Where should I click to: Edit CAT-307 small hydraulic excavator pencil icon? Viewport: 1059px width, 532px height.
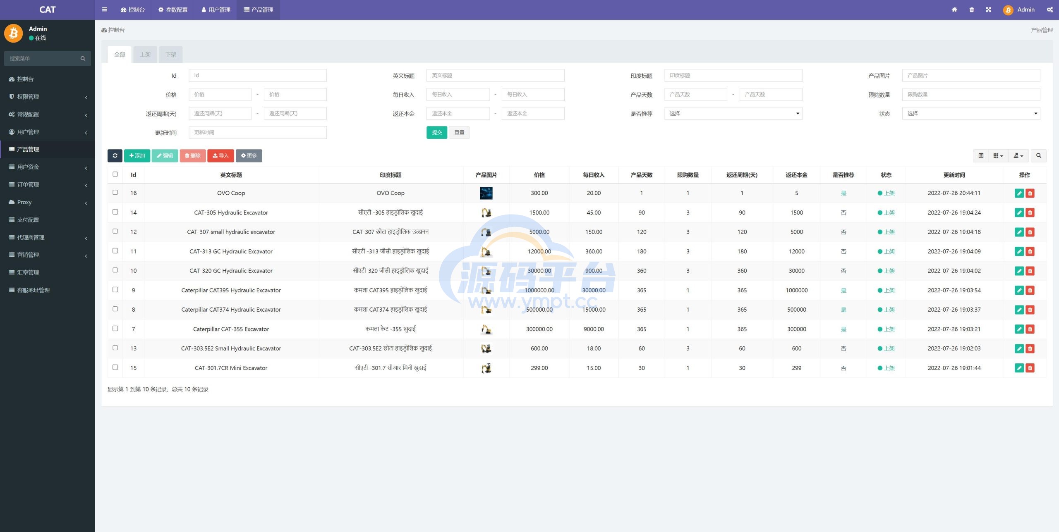pyautogui.click(x=1019, y=232)
